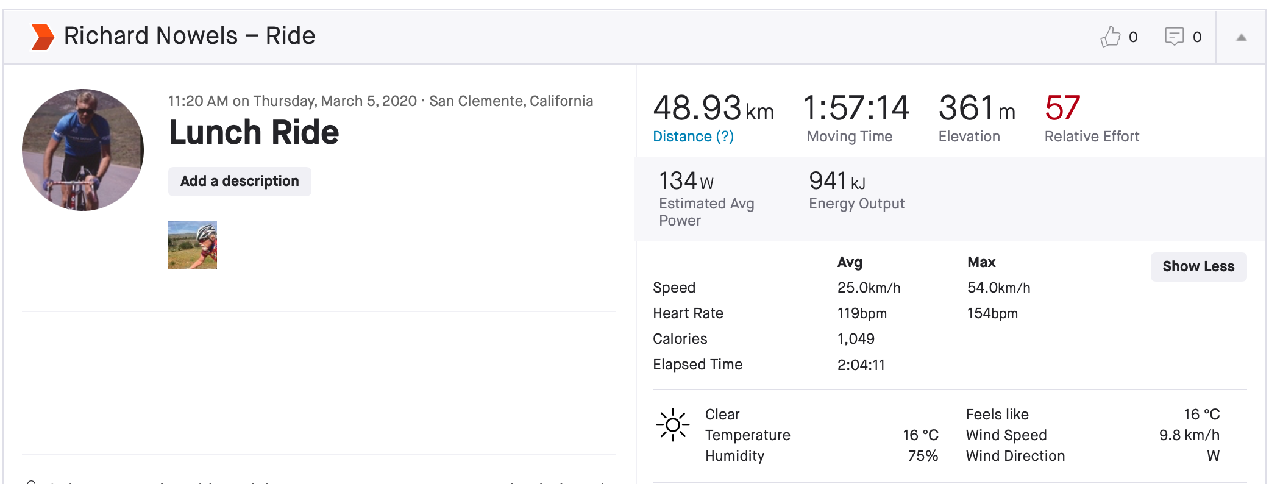
Task: Give kudos with the thumbs-up icon
Action: 1110,37
